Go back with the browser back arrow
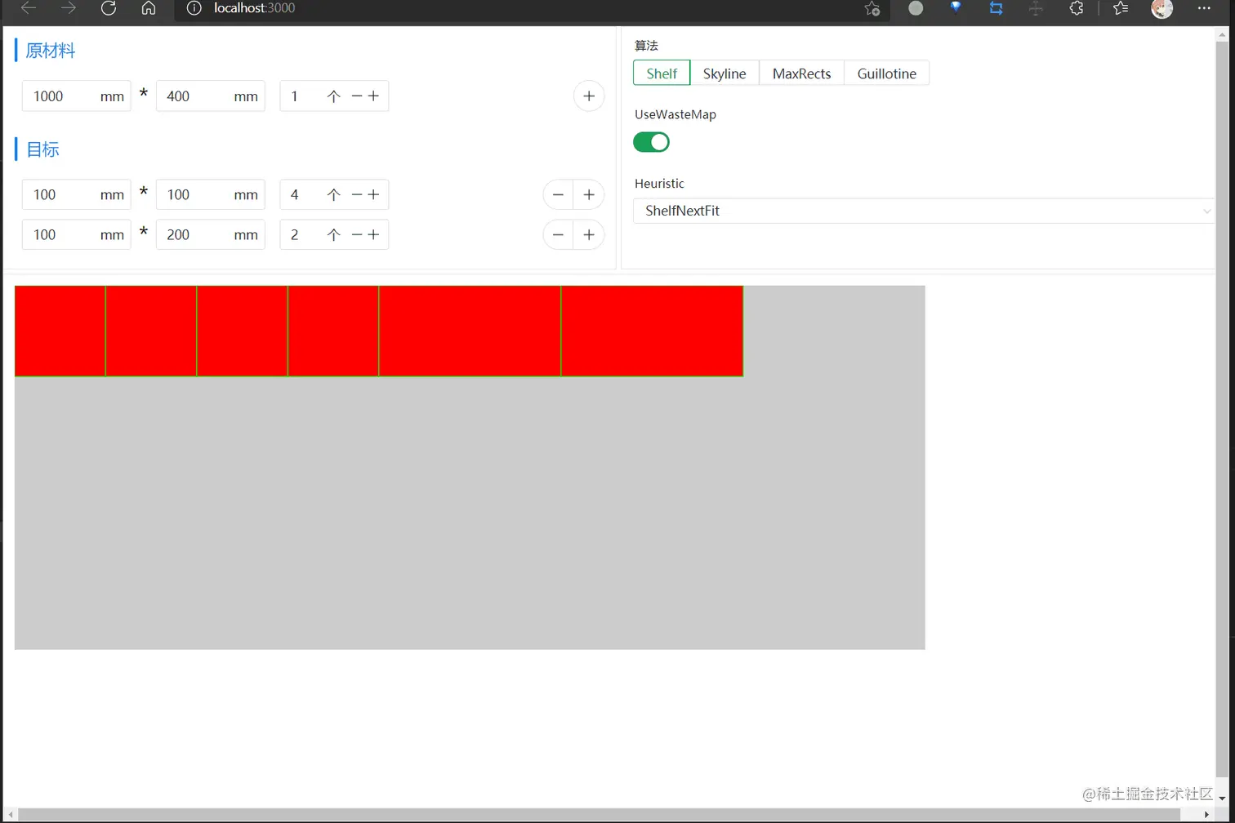This screenshot has width=1235, height=823. pyautogui.click(x=29, y=8)
